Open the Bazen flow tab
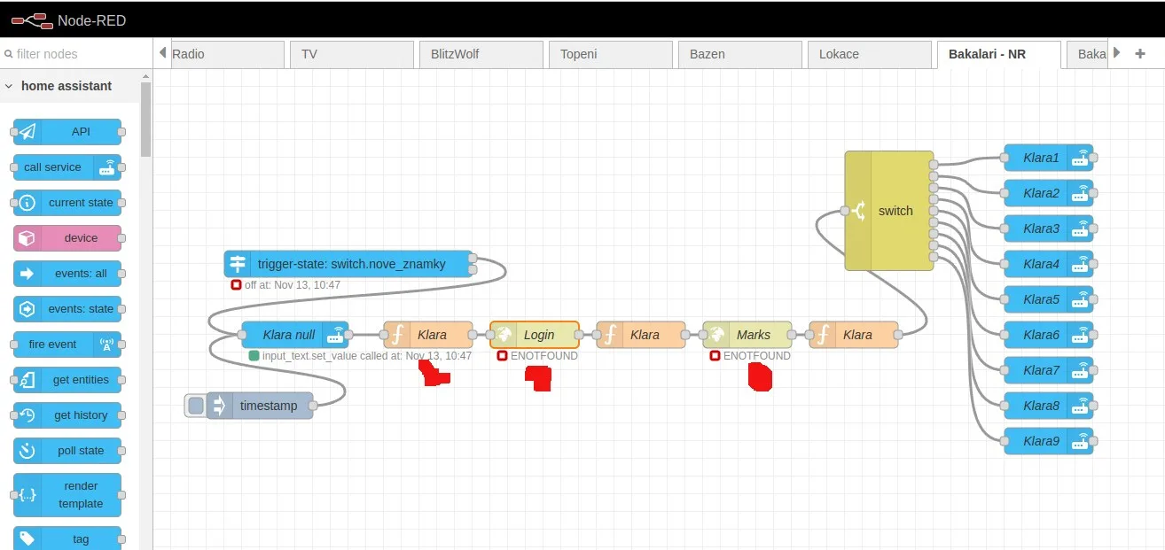 click(740, 54)
